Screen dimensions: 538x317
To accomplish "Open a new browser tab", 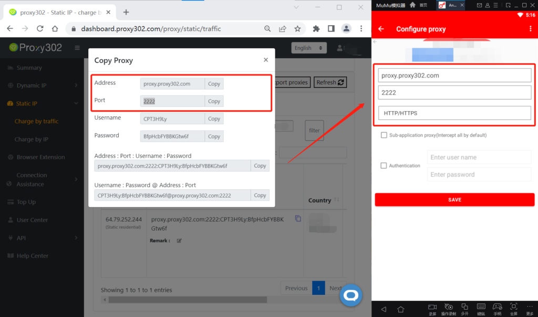I will click(126, 13).
